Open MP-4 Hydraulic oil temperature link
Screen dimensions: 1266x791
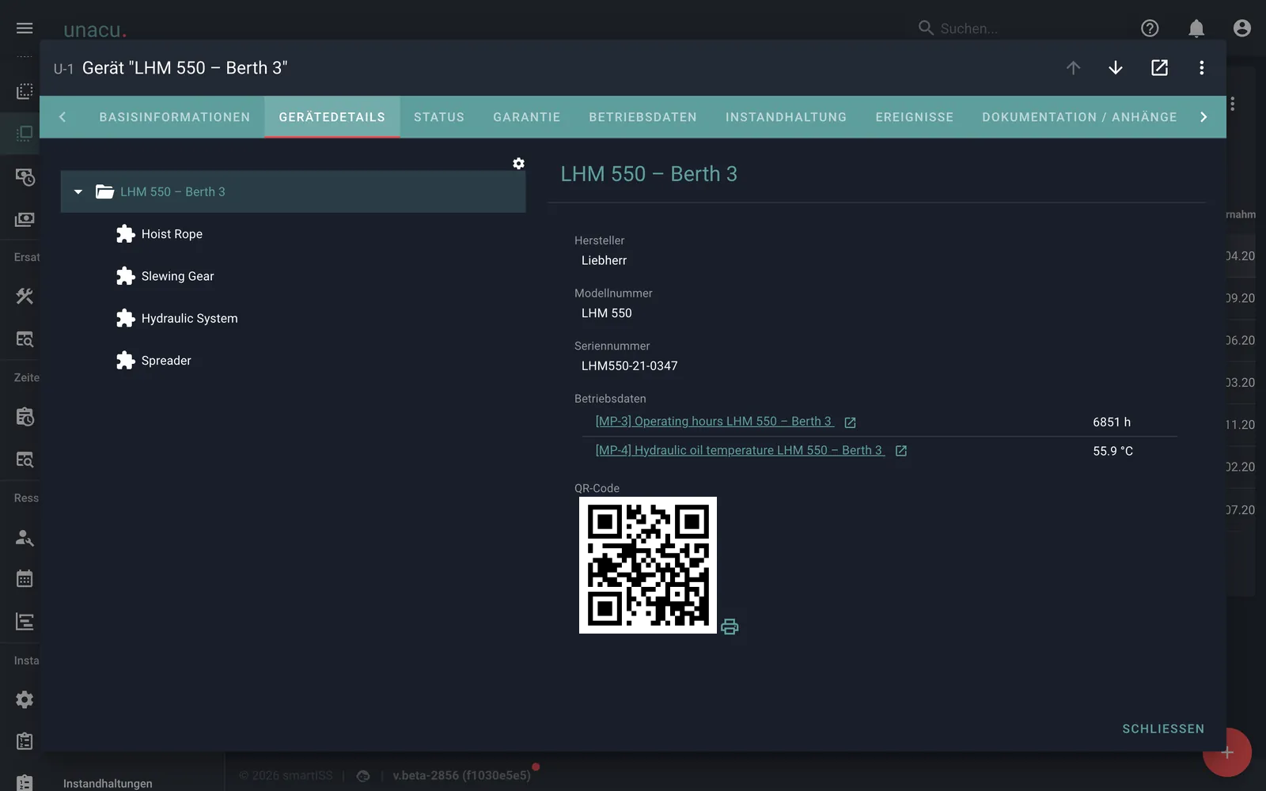739,450
